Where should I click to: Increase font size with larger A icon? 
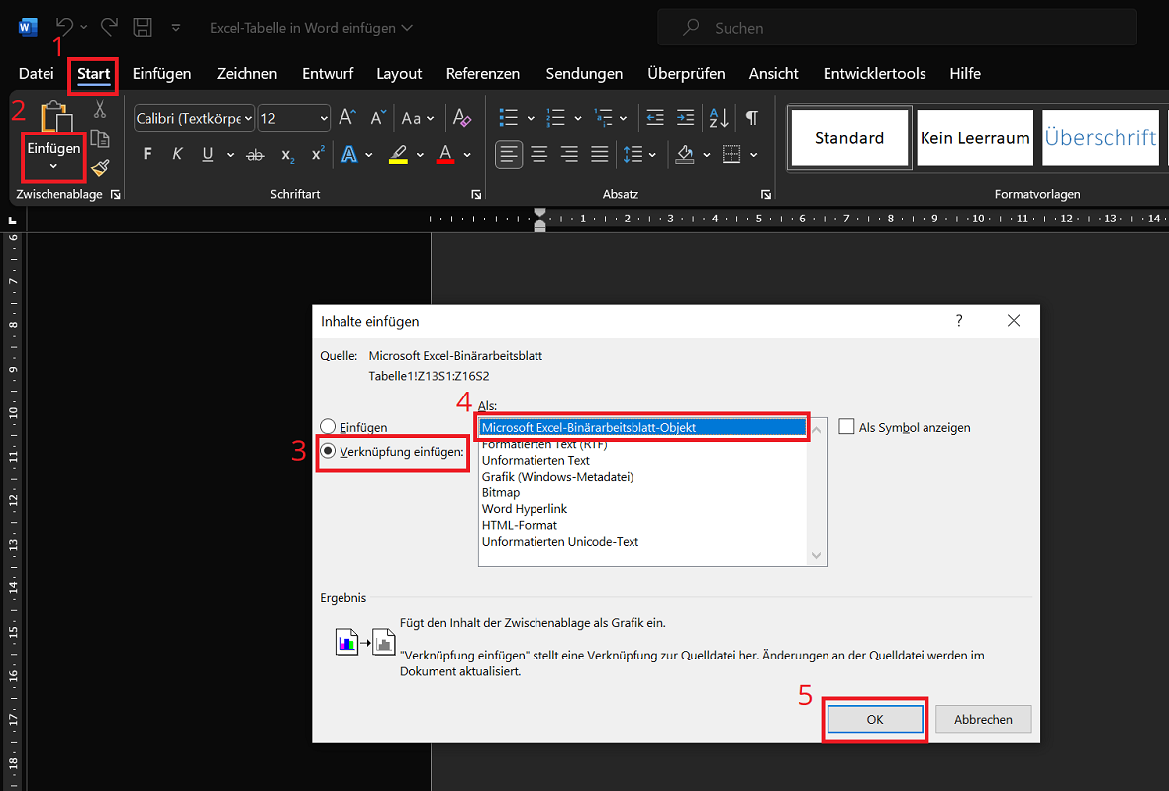click(x=347, y=118)
